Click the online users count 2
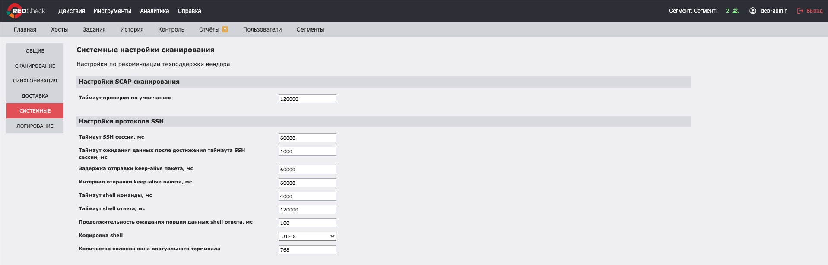This screenshot has height=265, width=828. coord(727,11)
